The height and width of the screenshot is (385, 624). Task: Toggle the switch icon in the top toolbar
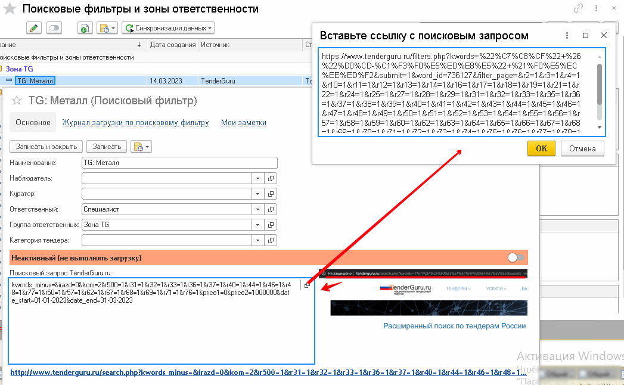point(54,28)
